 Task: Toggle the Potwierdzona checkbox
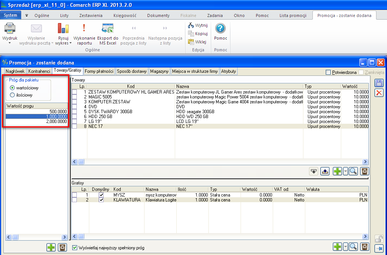point(328,72)
